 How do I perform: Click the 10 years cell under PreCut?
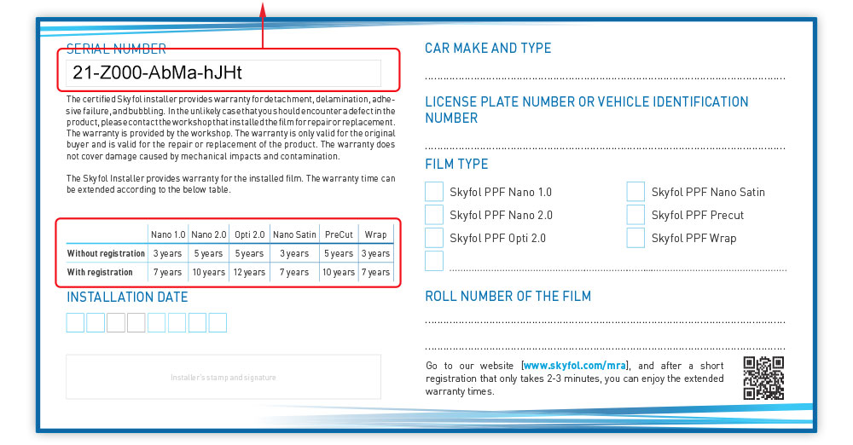pos(339,272)
